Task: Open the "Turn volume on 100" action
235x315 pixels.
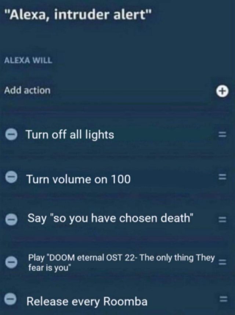Action: click(78, 179)
